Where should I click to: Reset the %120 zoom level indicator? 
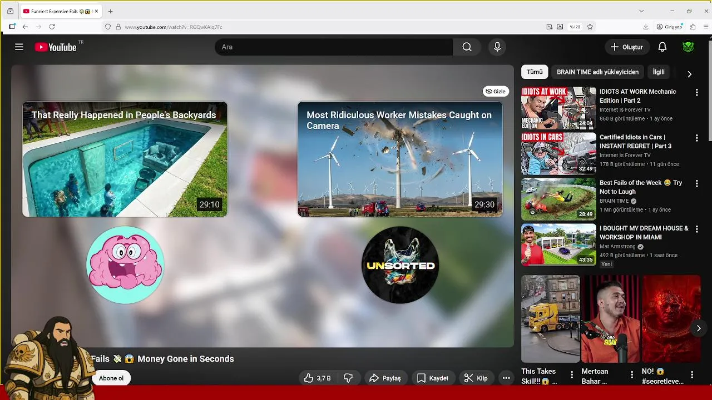pyautogui.click(x=575, y=27)
